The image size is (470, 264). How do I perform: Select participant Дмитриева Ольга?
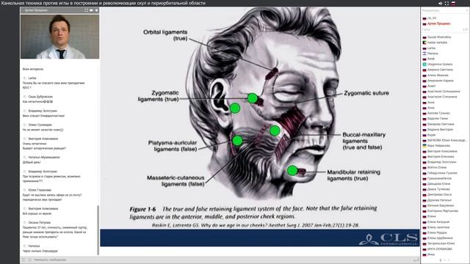439,194
